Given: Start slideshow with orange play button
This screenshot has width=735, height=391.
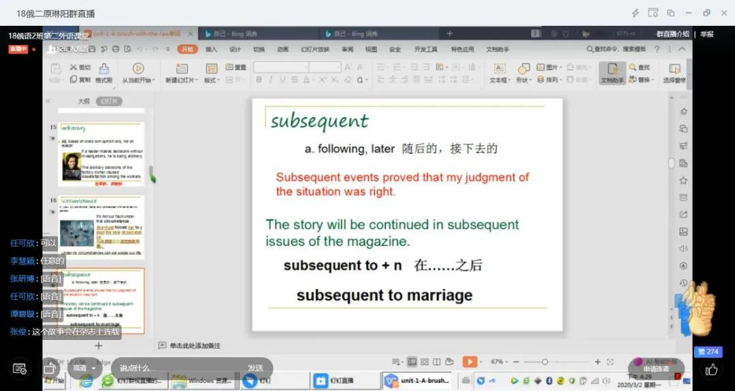Looking at the screenshot, I should coord(470,362).
